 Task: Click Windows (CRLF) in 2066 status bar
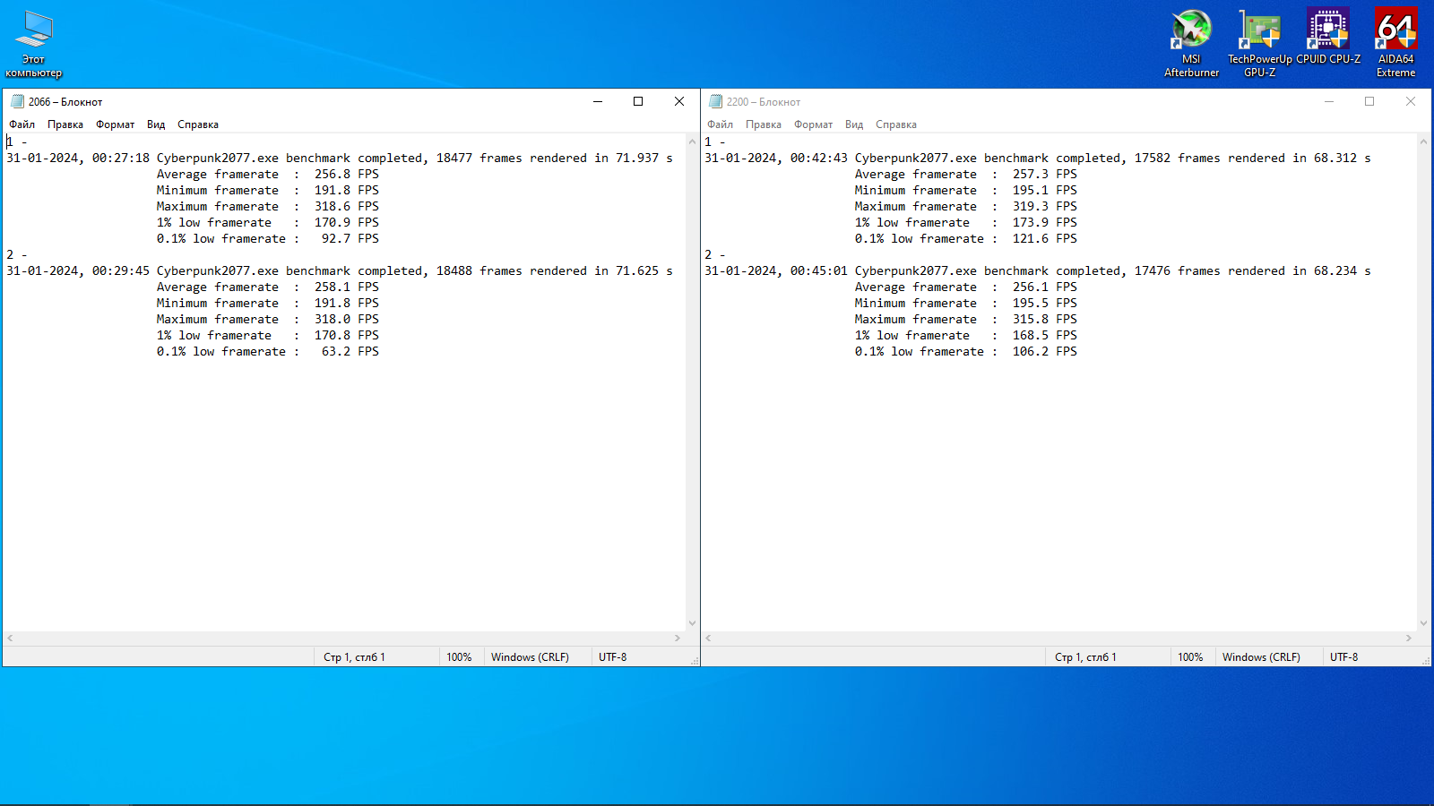530,657
